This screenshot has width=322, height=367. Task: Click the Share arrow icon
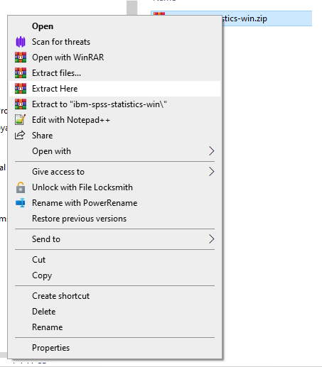[20, 135]
